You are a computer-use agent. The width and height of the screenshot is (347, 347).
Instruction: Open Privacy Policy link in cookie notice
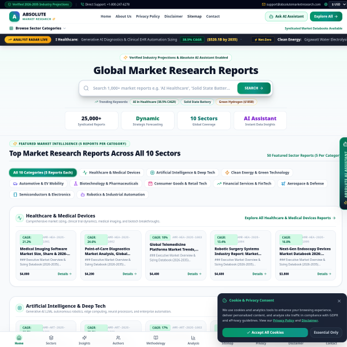click(283, 320)
